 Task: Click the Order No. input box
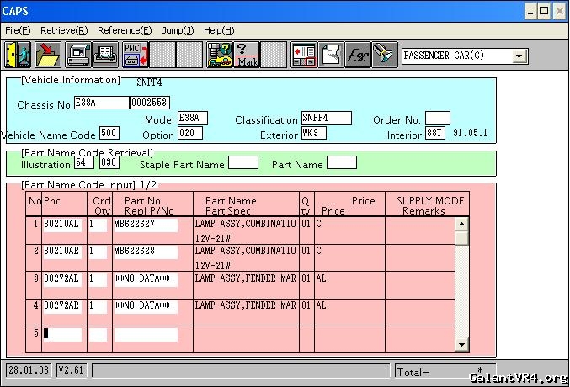(437, 119)
